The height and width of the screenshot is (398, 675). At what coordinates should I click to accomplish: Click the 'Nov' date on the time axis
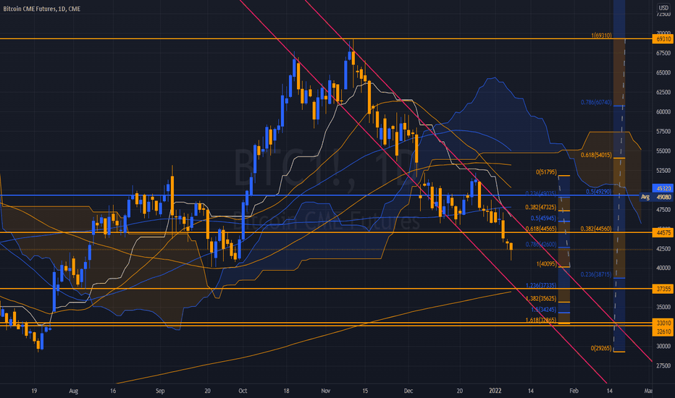[x=326, y=391]
